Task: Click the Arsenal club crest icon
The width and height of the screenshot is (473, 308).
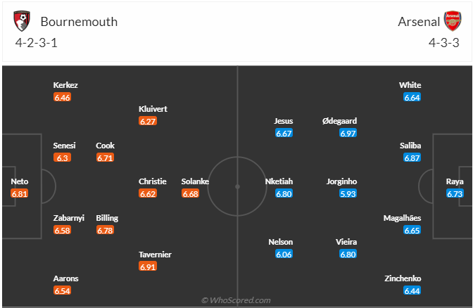Action: 450,21
